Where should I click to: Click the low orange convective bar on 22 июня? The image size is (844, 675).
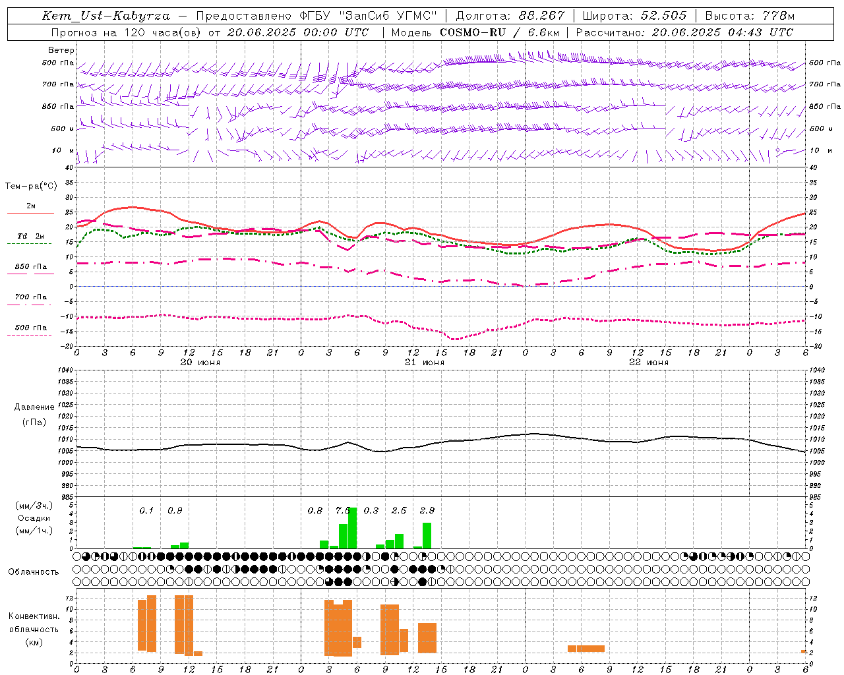point(586,649)
